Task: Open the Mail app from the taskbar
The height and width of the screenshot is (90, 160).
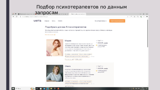Action: tap(44, 88)
